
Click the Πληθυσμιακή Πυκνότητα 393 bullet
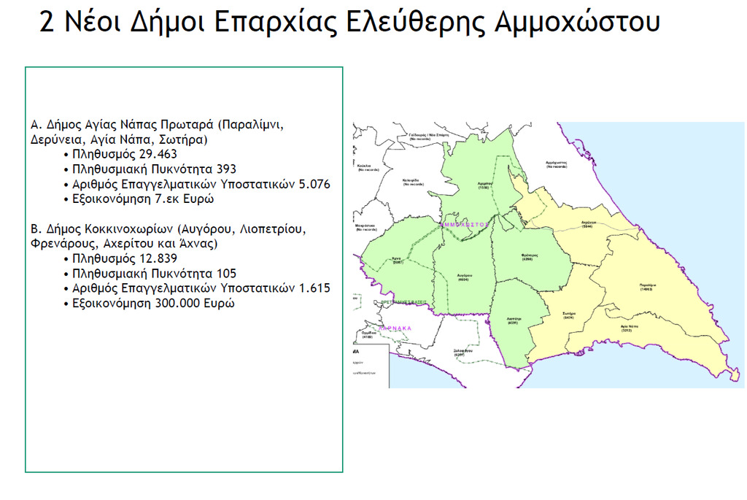tap(153, 169)
